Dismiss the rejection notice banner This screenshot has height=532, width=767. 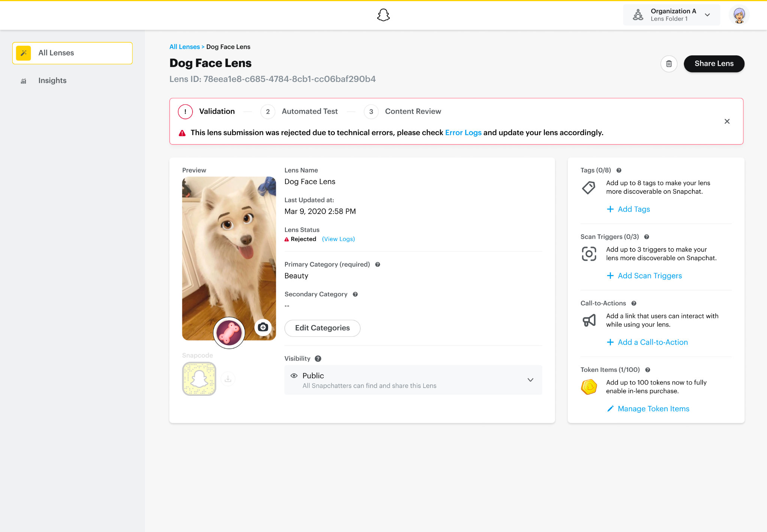click(727, 121)
